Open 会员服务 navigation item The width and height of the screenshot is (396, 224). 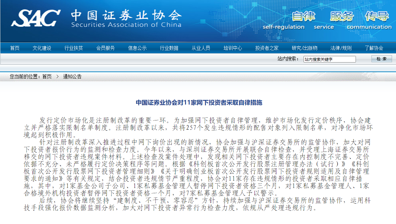(105, 48)
